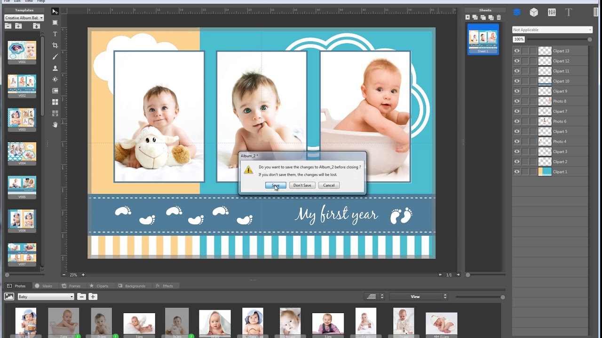This screenshot has height=338, width=602.
Task: Delete the selected sheet with trash icon
Action: tap(499, 18)
